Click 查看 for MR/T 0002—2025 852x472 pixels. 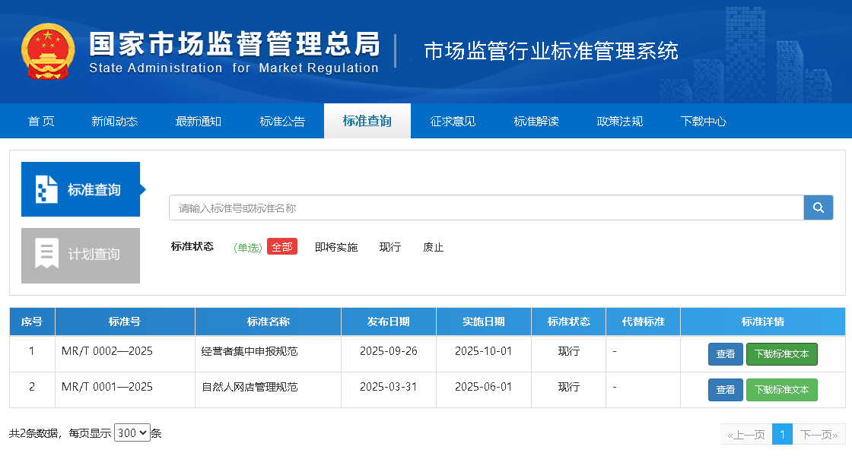coord(725,354)
